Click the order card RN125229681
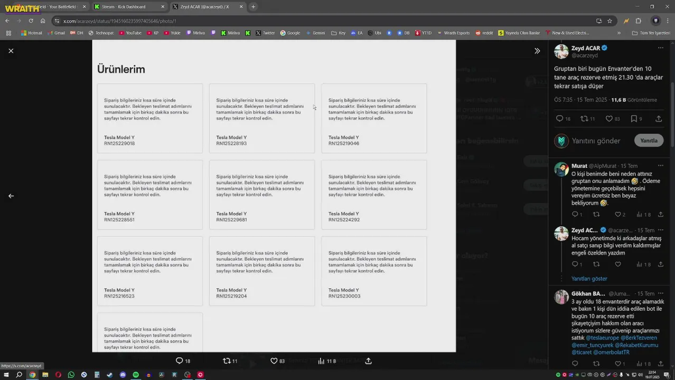 262,195
